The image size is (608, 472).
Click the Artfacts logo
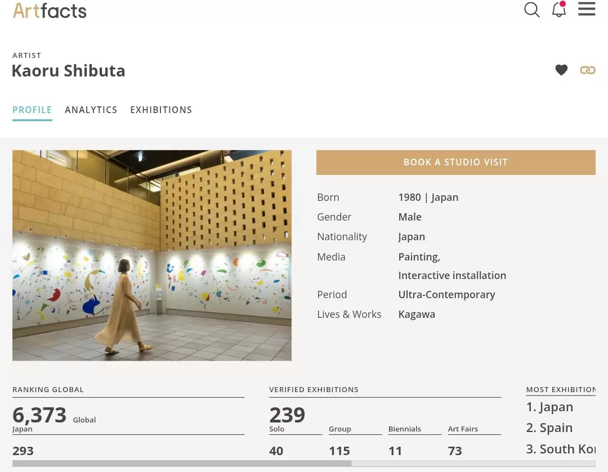[50, 11]
